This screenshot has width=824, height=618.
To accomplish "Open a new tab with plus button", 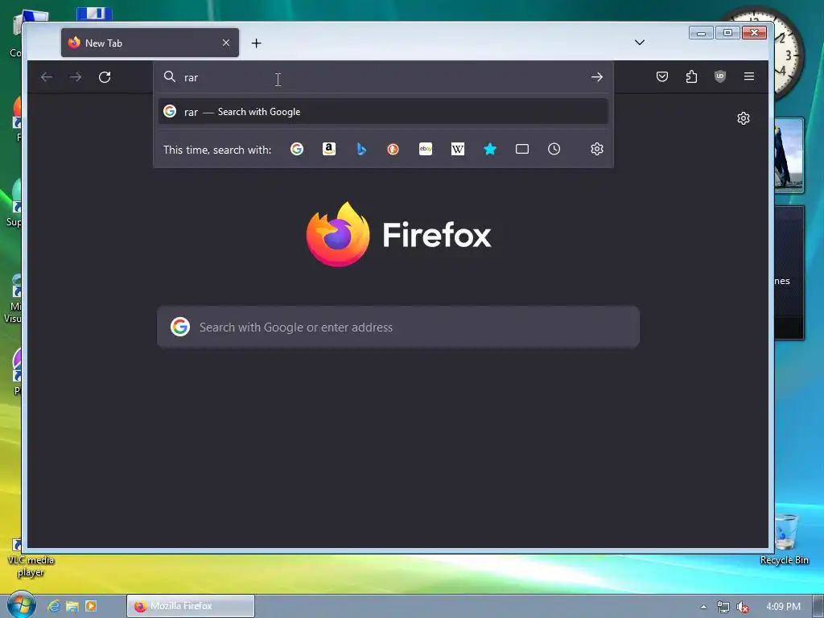I will [257, 43].
